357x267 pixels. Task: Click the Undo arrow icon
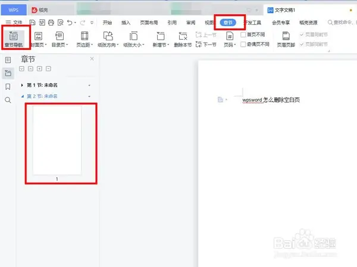[70, 23]
